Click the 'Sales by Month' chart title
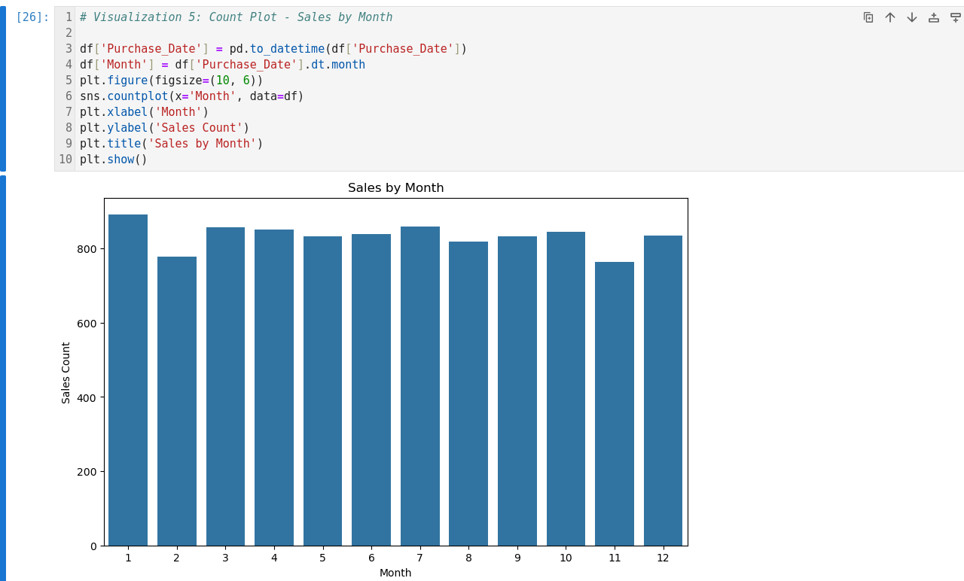The width and height of the screenshot is (964, 581). (x=395, y=188)
